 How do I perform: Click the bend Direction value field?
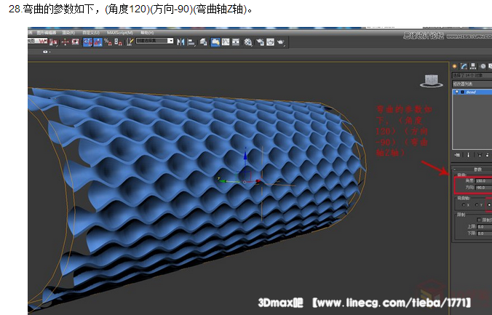[484, 187]
